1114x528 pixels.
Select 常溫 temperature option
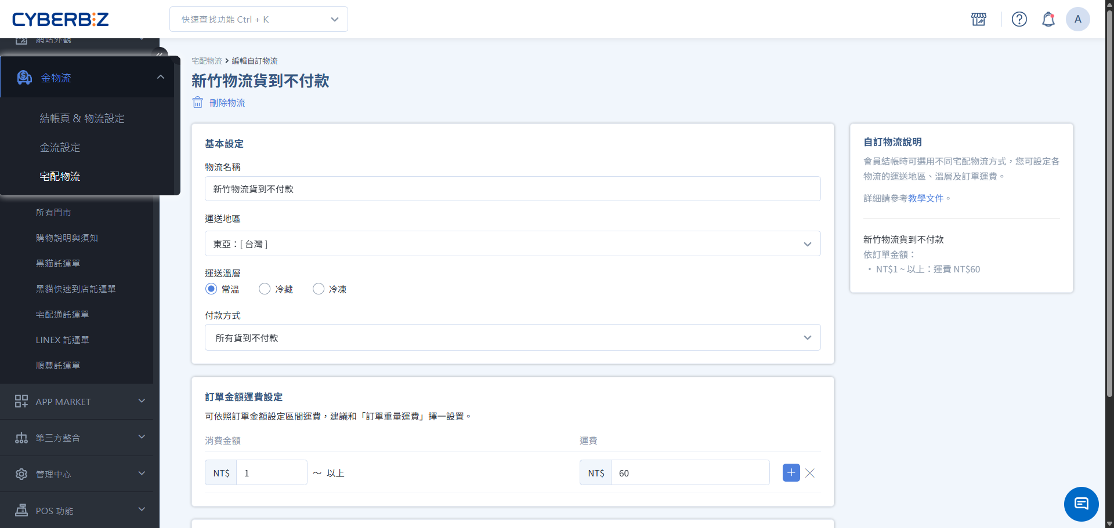(211, 289)
